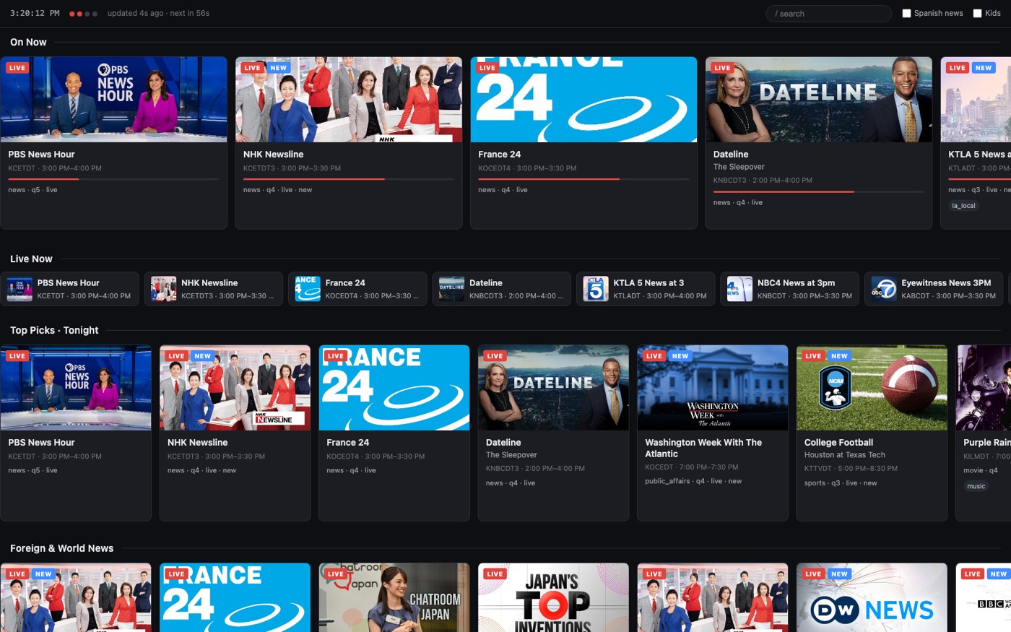Click 'public_affairs · q4 · live · new' tags
This screenshot has height=632, width=1011.
[x=693, y=481]
